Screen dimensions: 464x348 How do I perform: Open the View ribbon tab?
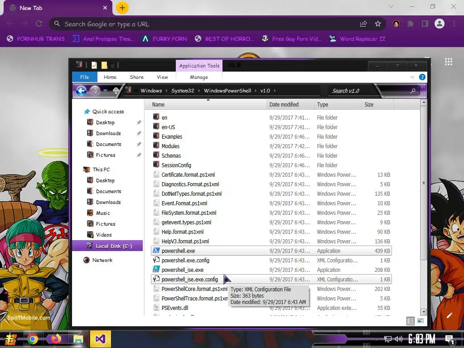(x=162, y=77)
